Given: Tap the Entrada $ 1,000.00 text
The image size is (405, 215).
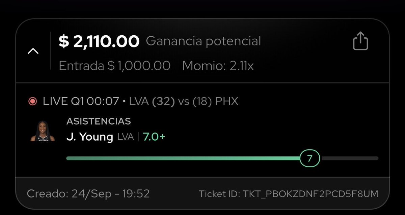Looking at the screenshot, I should 115,66.
